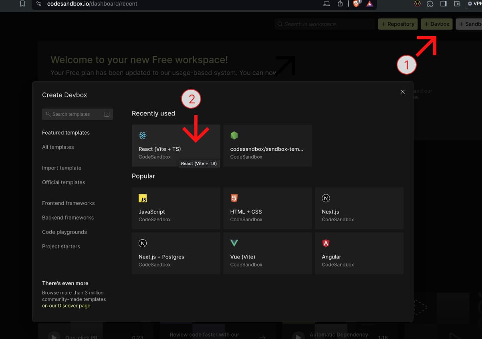Click the + Sandbox button
The width and height of the screenshot is (482, 339).
(x=469, y=24)
